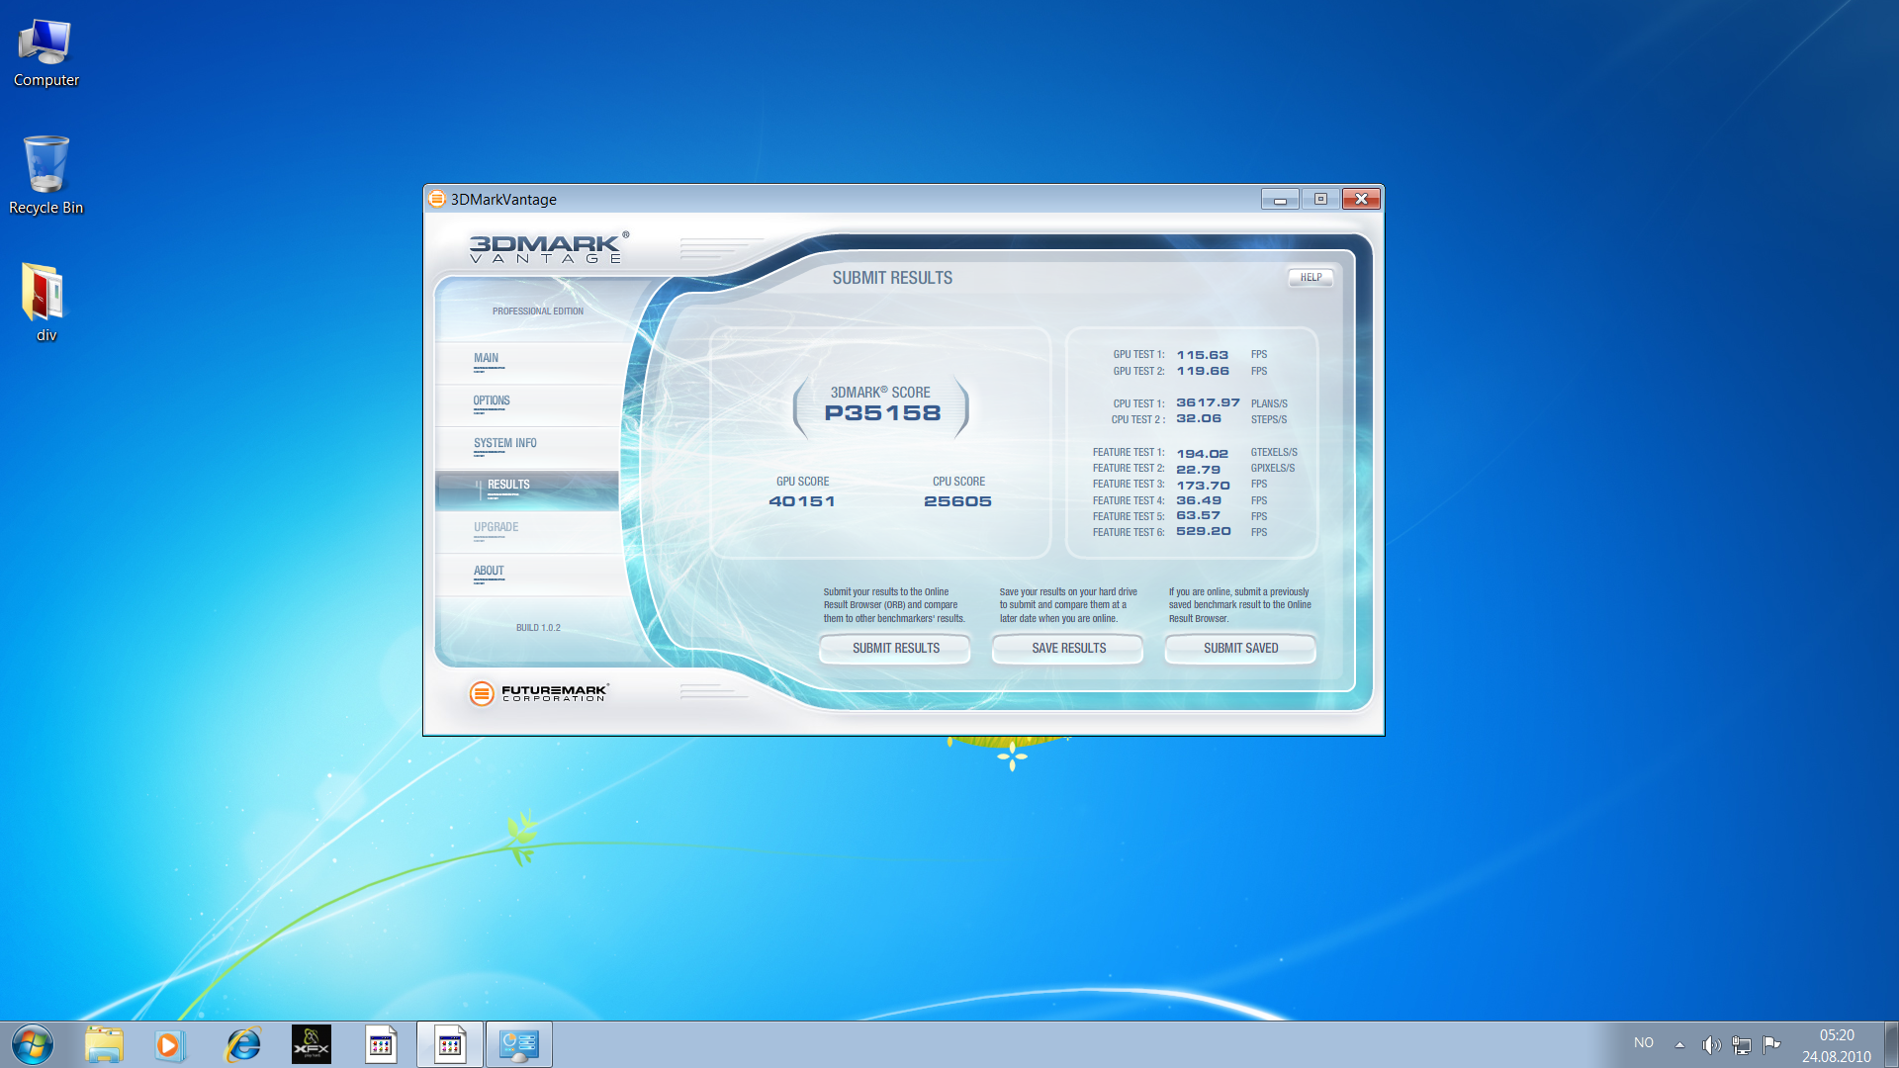The width and height of the screenshot is (1899, 1068).
Task: Click the SUBMIT RESULTS button
Action: pos(895,649)
